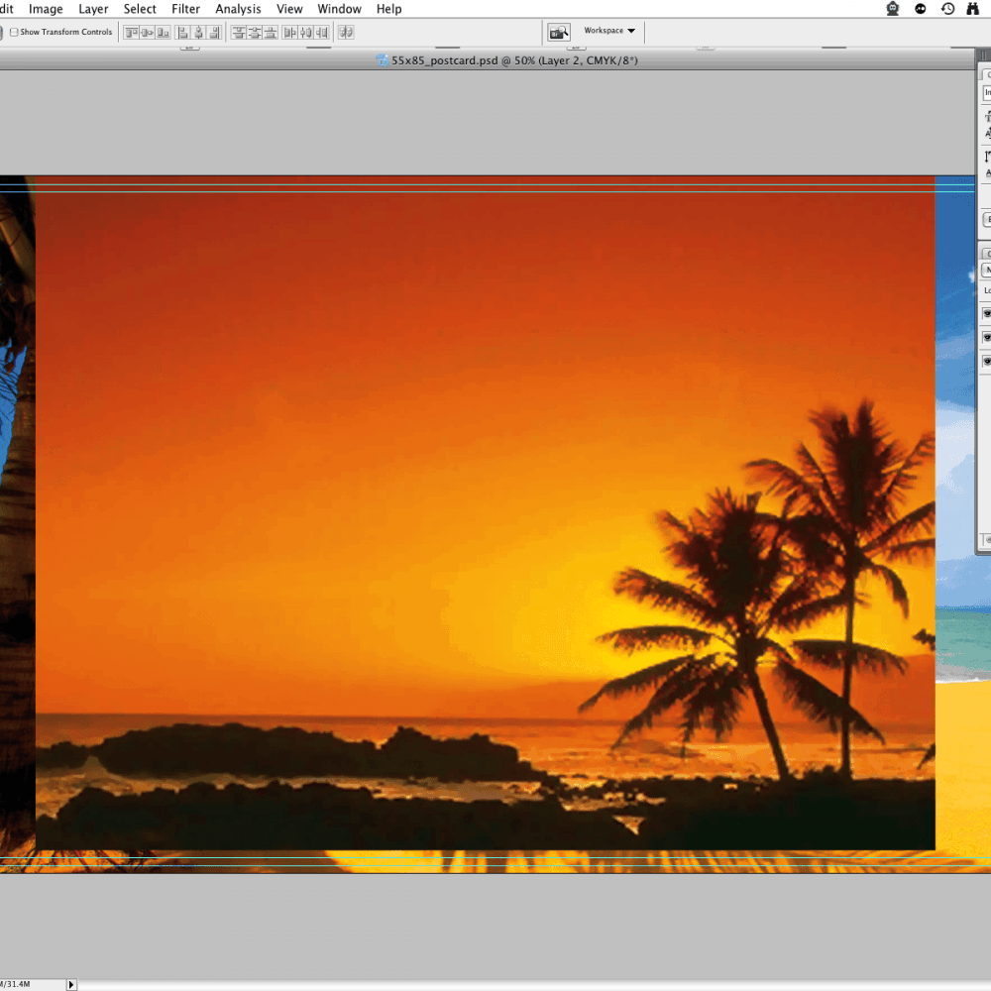
Task: Toggle visibility of the bottom layer eye
Action: click(986, 362)
